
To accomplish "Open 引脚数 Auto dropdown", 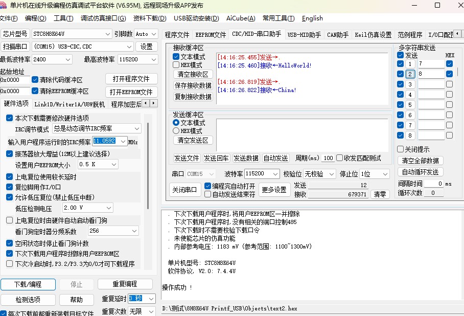I will click(154, 34).
